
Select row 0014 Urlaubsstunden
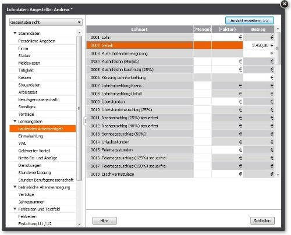point(180,142)
